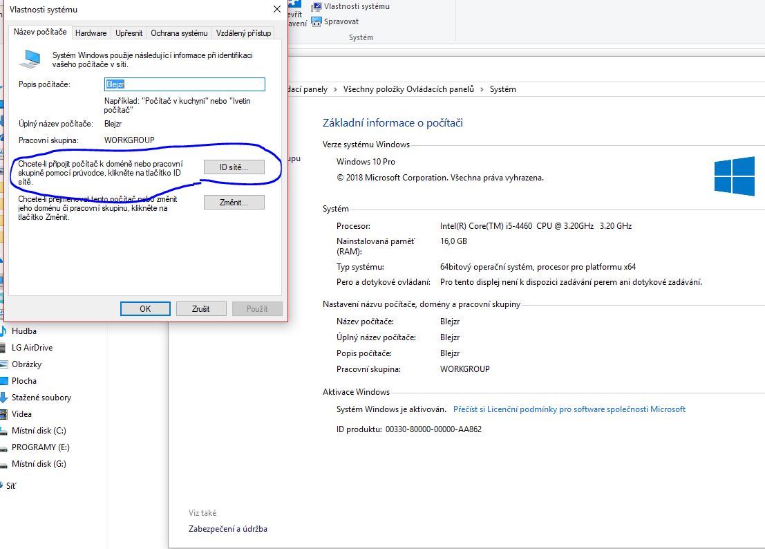This screenshot has width=765, height=549.
Task: Click the Spravovat ribbon icon
Action: pyautogui.click(x=317, y=21)
